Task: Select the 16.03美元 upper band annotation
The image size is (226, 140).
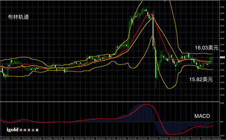Action: tap(206, 48)
